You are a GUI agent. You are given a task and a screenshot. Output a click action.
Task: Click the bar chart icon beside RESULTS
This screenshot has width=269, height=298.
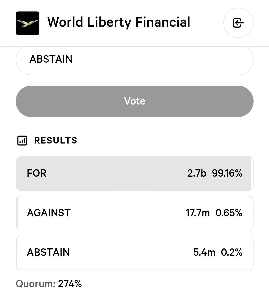pyautogui.click(x=22, y=141)
